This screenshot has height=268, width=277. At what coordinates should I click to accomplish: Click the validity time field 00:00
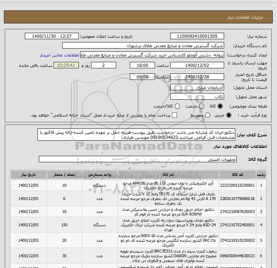142,77
